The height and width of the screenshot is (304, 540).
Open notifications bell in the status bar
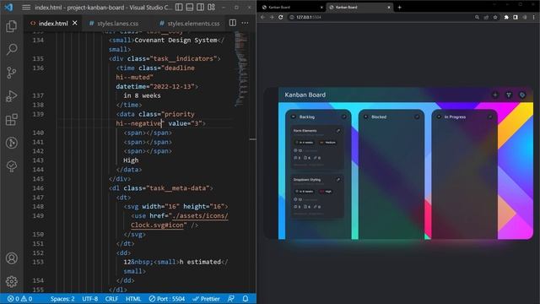pos(246,299)
